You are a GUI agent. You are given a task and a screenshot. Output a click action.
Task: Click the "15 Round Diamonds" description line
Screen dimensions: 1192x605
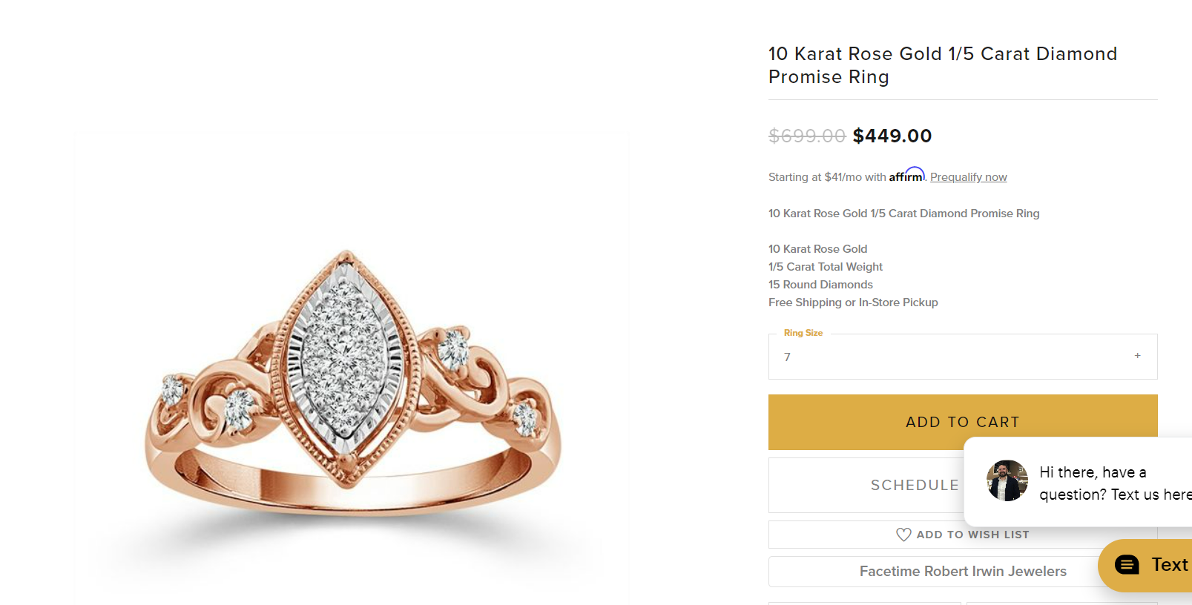click(820, 285)
